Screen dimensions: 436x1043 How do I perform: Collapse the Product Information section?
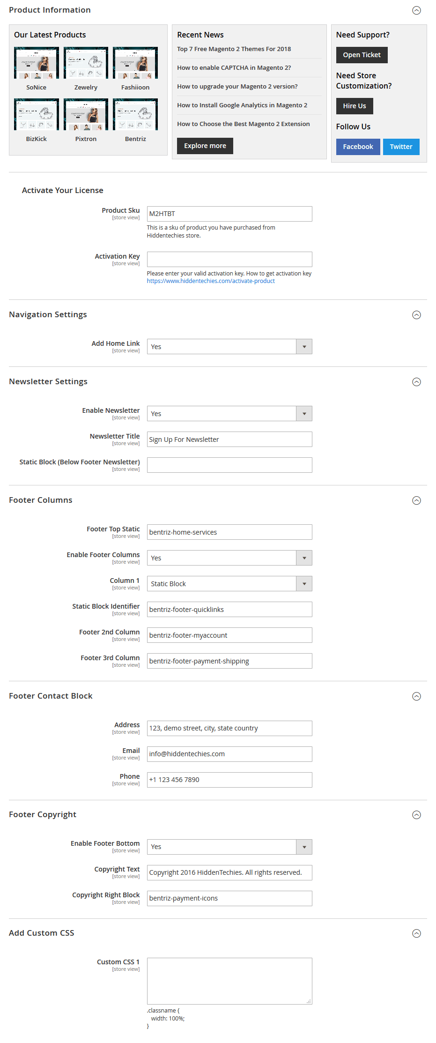coord(416,10)
